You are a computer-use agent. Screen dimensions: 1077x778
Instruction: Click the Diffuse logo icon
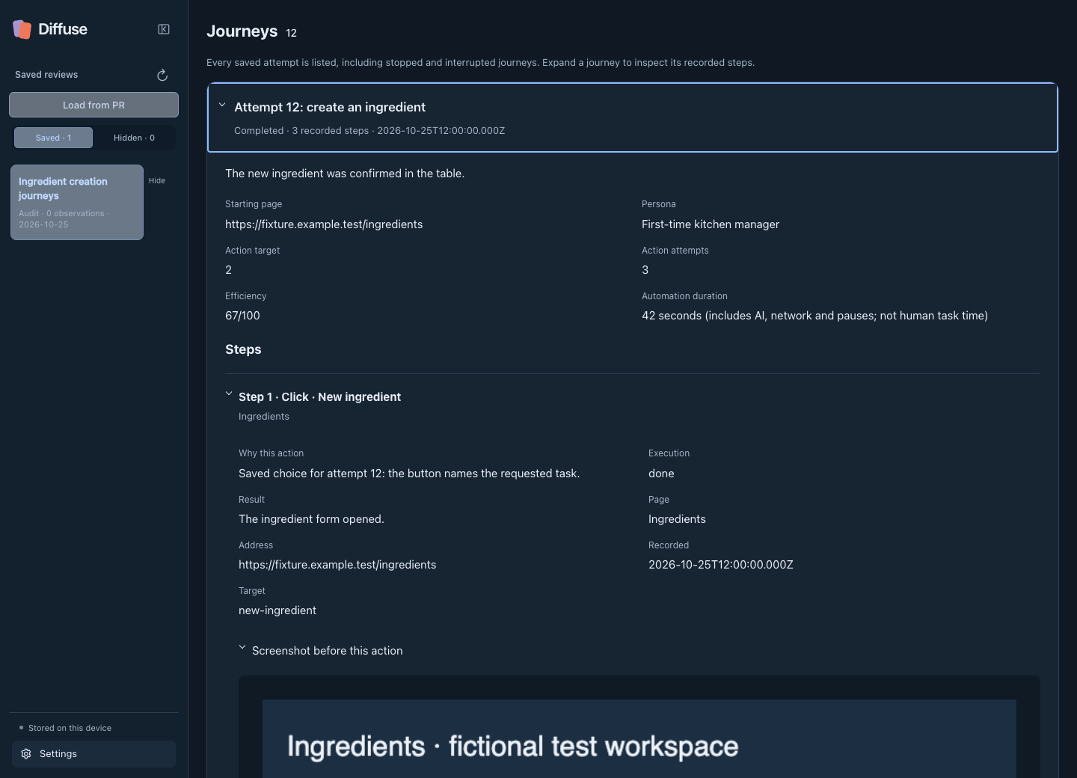click(x=22, y=29)
